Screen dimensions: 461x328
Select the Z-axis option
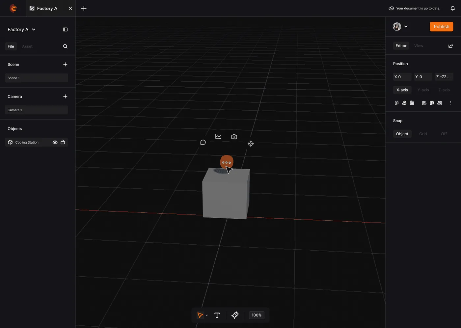444,90
